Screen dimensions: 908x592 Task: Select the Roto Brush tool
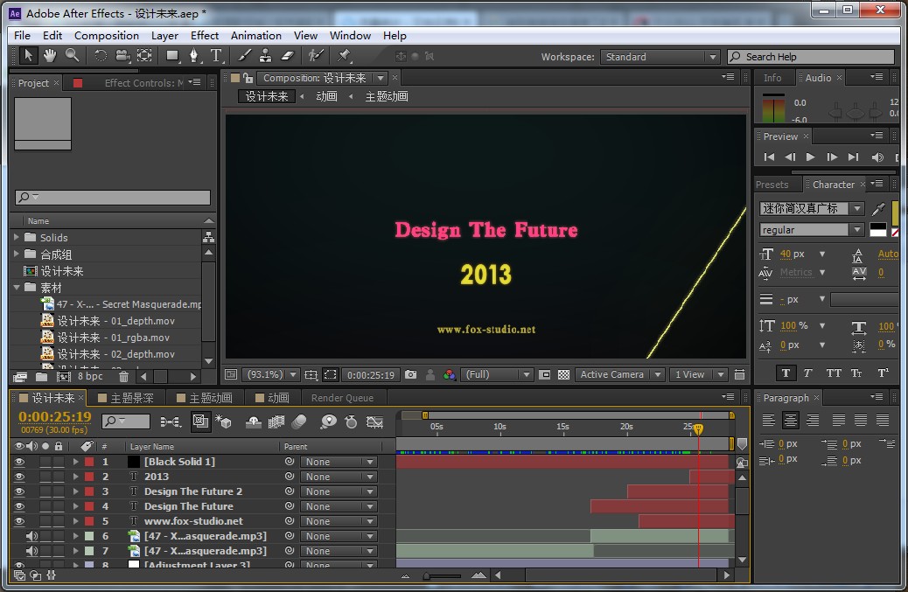pos(316,56)
